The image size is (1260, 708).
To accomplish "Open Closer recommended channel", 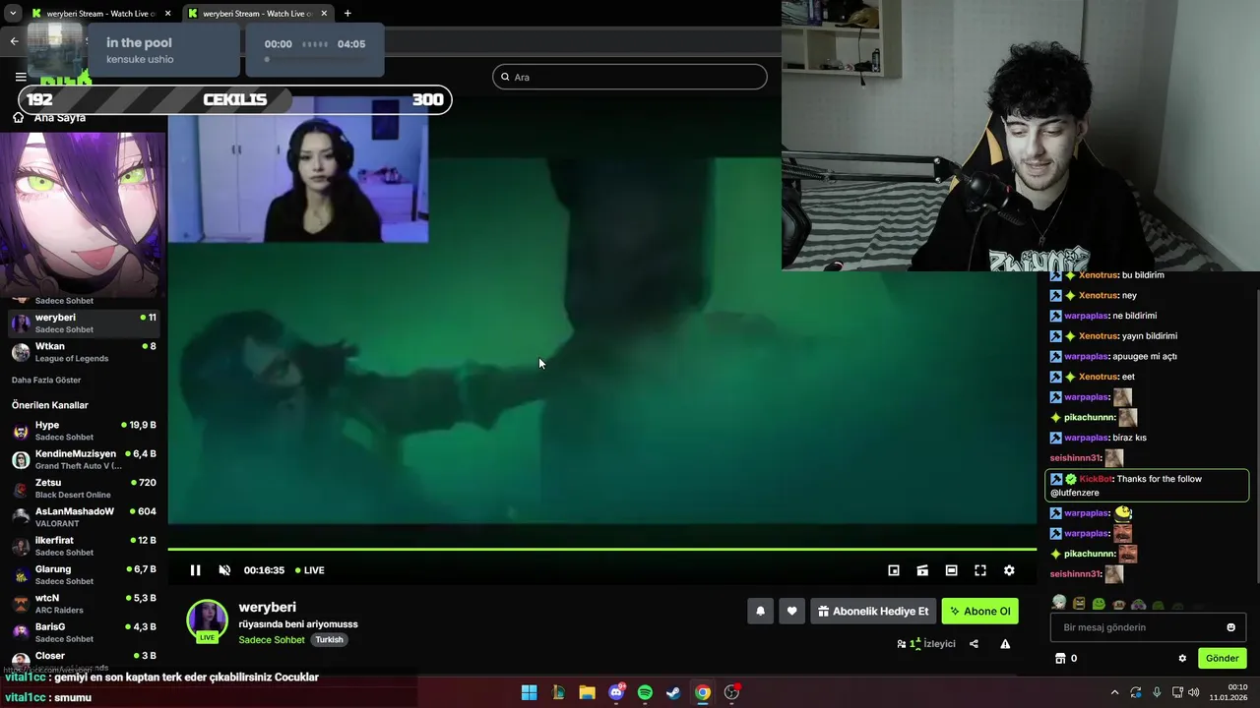I will pyautogui.click(x=83, y=659).
